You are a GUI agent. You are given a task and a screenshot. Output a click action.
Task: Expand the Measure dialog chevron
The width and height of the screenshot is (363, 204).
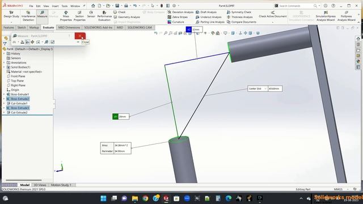pos(78,42)
